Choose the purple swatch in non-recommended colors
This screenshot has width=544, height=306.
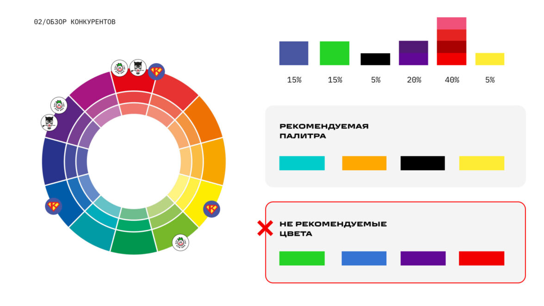[423, 258]
